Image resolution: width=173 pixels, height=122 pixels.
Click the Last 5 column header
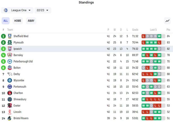153,30
